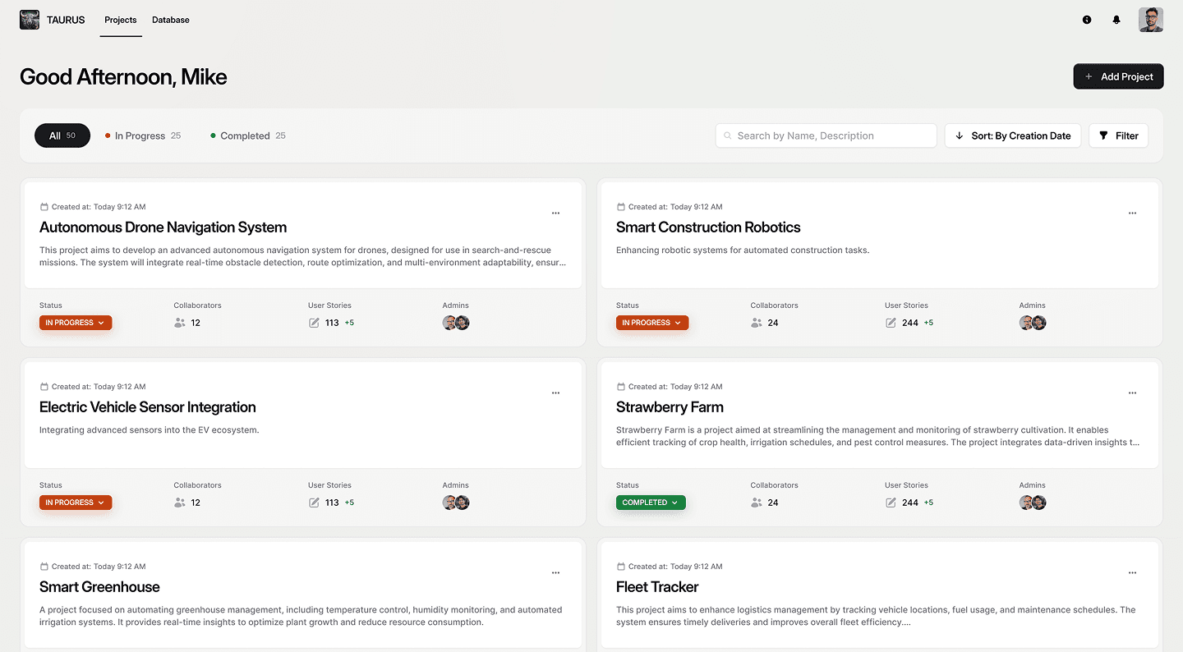
Task: Focus the Search by Name, Description field
Action: coord(826,135)
